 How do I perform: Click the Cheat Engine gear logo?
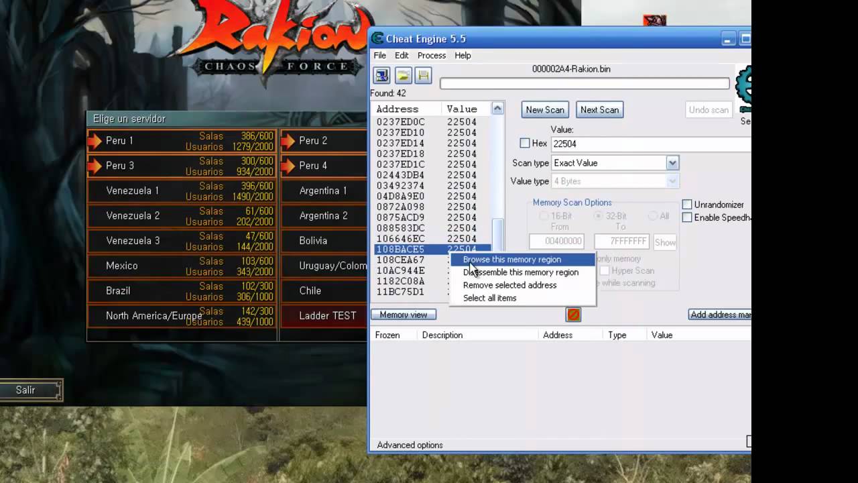click(x=743, y=89)
